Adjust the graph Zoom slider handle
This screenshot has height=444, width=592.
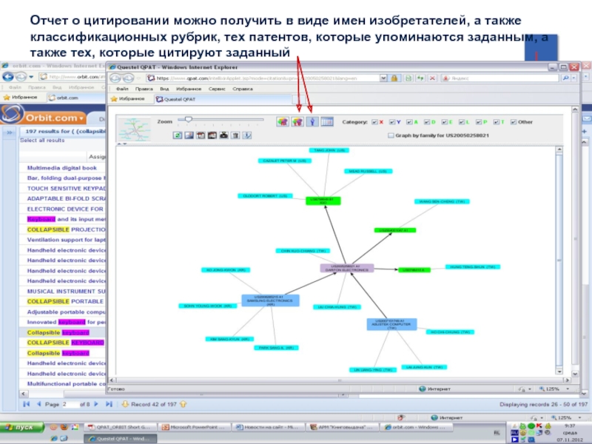[x=188, y=119]
